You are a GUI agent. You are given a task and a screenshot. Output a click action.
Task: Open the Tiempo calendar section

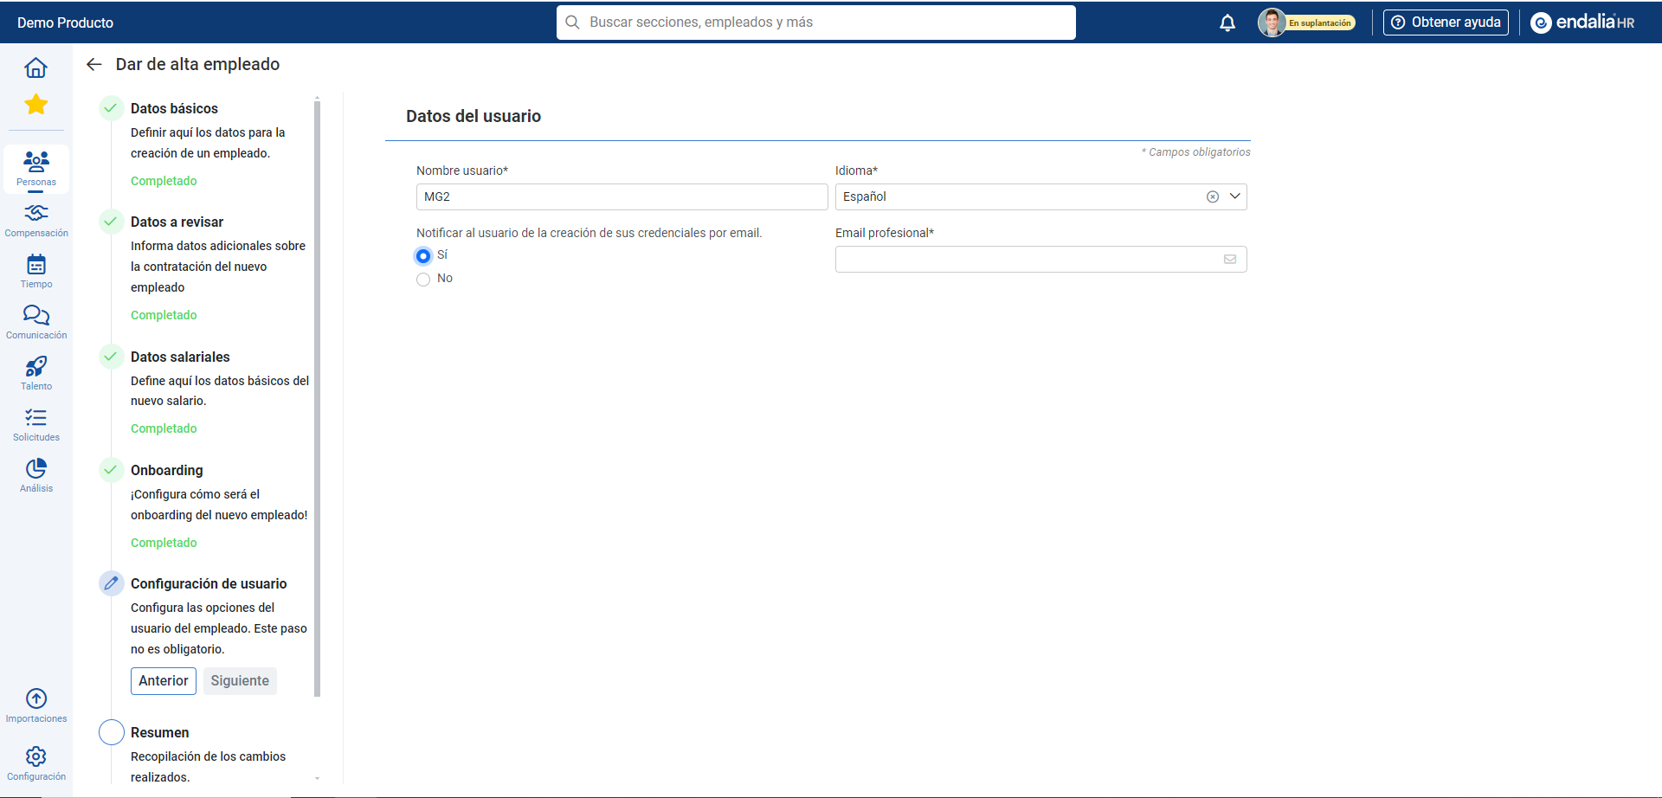(36, 271)
